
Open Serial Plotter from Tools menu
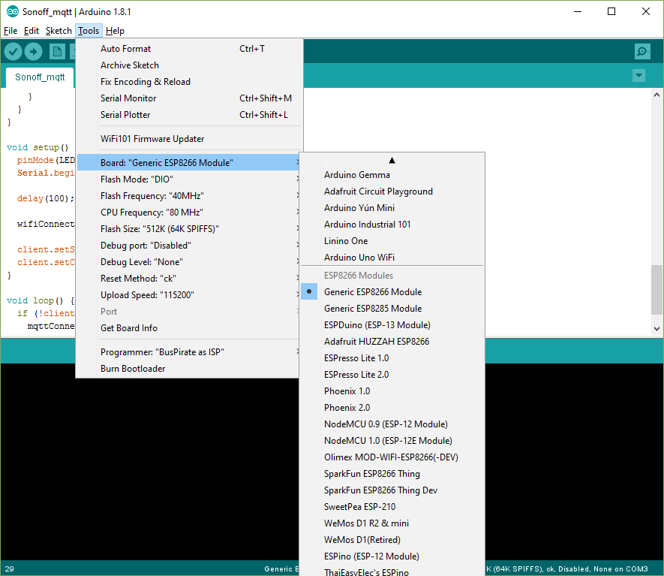(189, 115)
